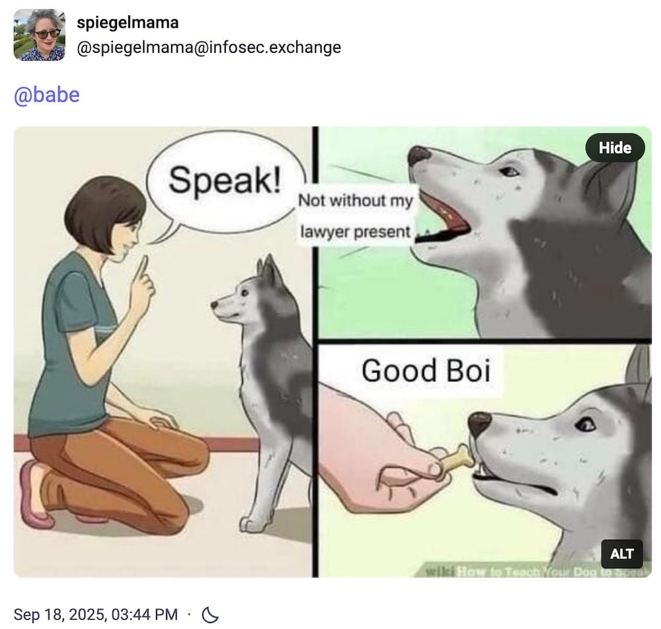Image resolution: width=661 pixels, height=629 pixels.
Task: Show the image ALT description
Action: 621,554
